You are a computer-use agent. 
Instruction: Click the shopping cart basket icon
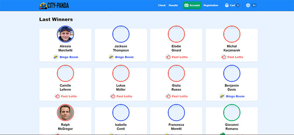(227, 5)
